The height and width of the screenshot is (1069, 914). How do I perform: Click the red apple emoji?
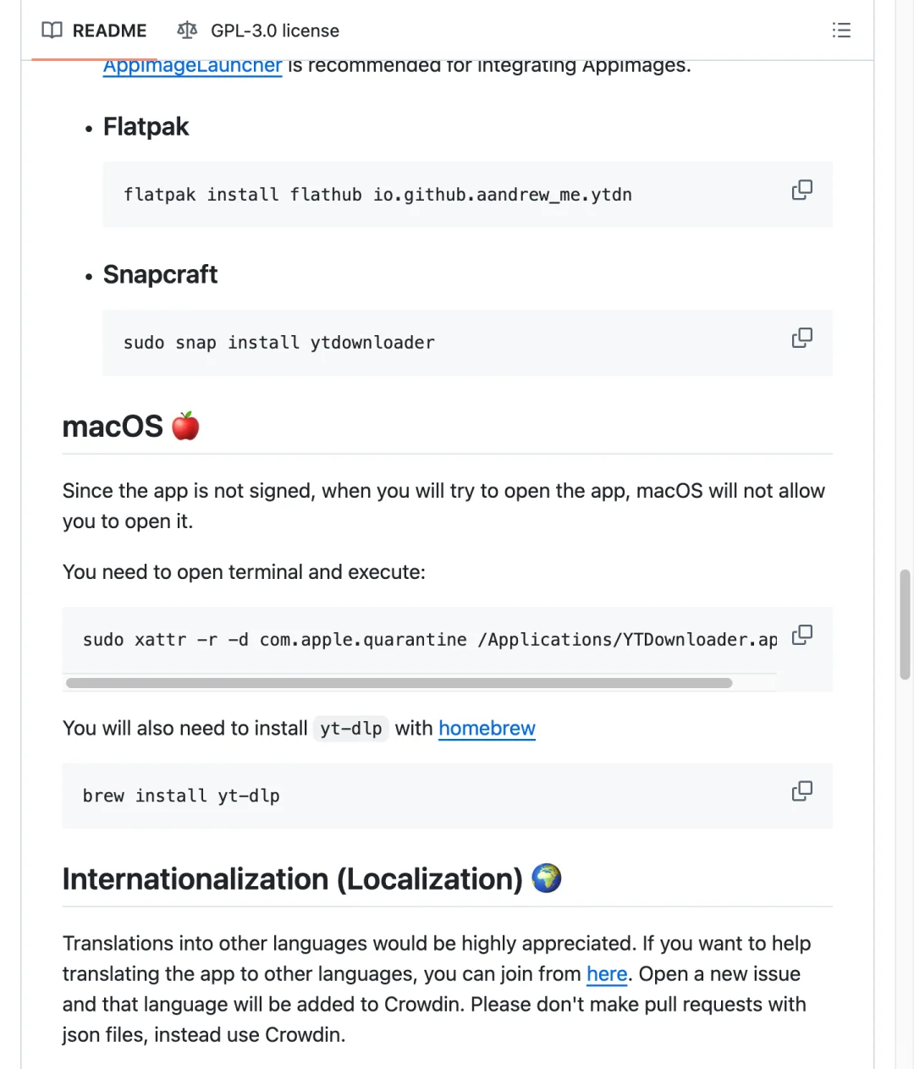click(185, 426)
